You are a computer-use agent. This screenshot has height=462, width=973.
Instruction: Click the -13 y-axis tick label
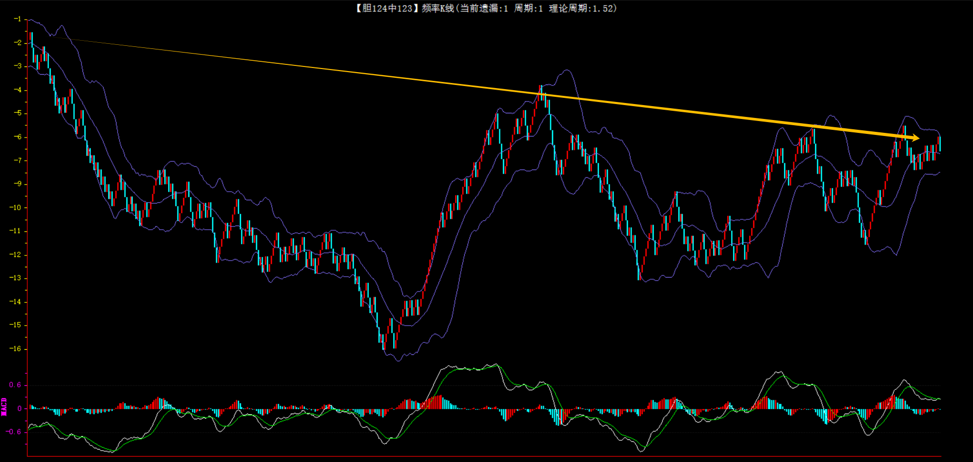[x=15, y=278]
